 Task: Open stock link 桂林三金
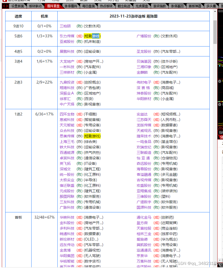click(144, 234)
